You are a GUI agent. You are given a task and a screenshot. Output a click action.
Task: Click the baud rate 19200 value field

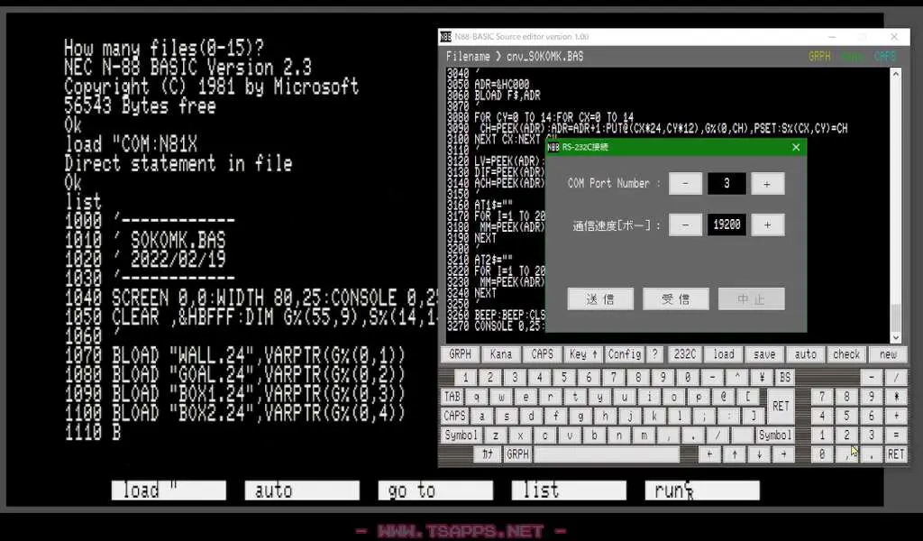[727, 225]
